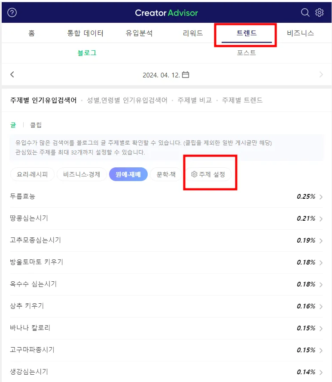
Task: Open the calendar date picker icon
Action: (186, 74)
